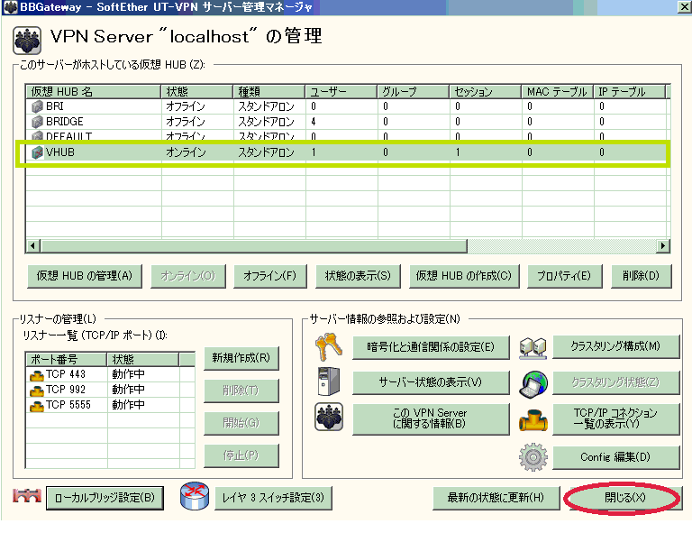Select the VHUB hub row
The image size is (692, 533).
tap(346, 152)
